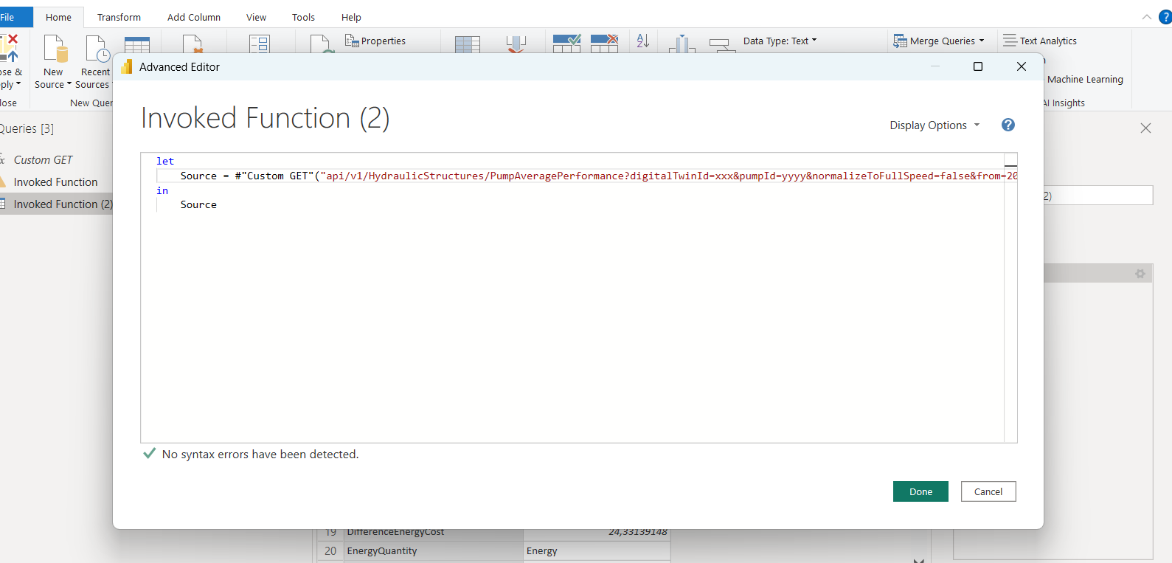Click the Queries [3] pane header
The height and width of the screenshot is (563, 1172).
pyautogui.click(x=27, y=128)
